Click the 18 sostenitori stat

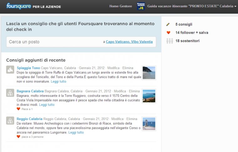pyautogui.click(x=188, y=41)
